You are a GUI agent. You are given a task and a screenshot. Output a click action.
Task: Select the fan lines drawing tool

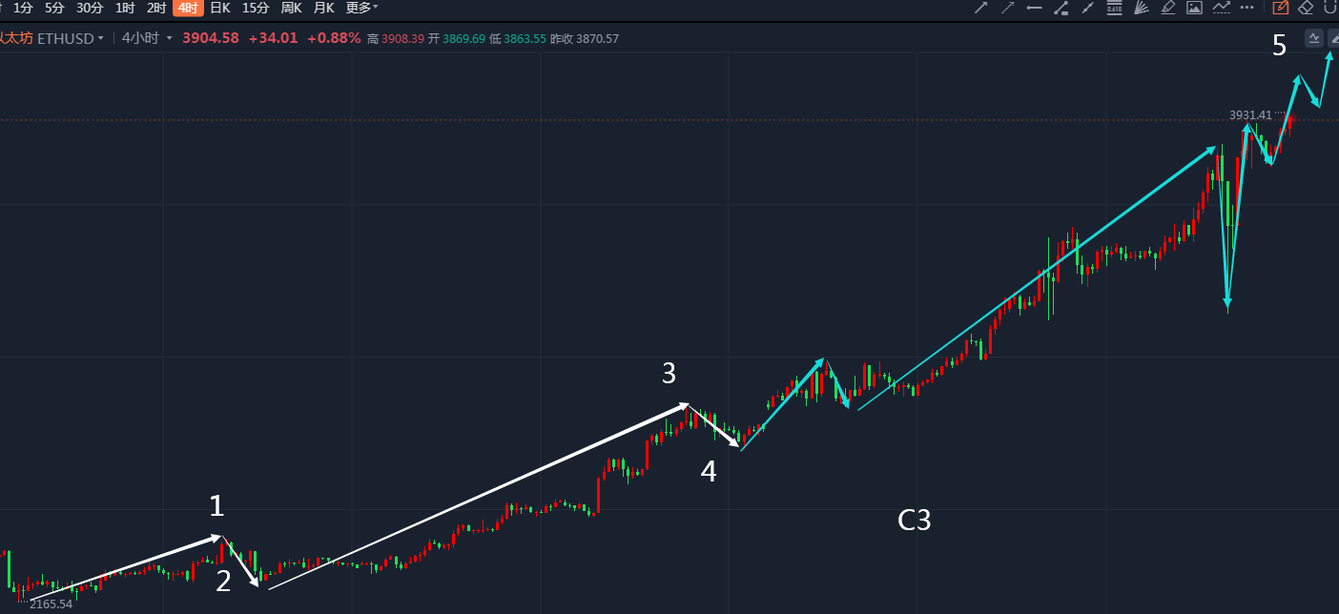tap(1141, 8)
